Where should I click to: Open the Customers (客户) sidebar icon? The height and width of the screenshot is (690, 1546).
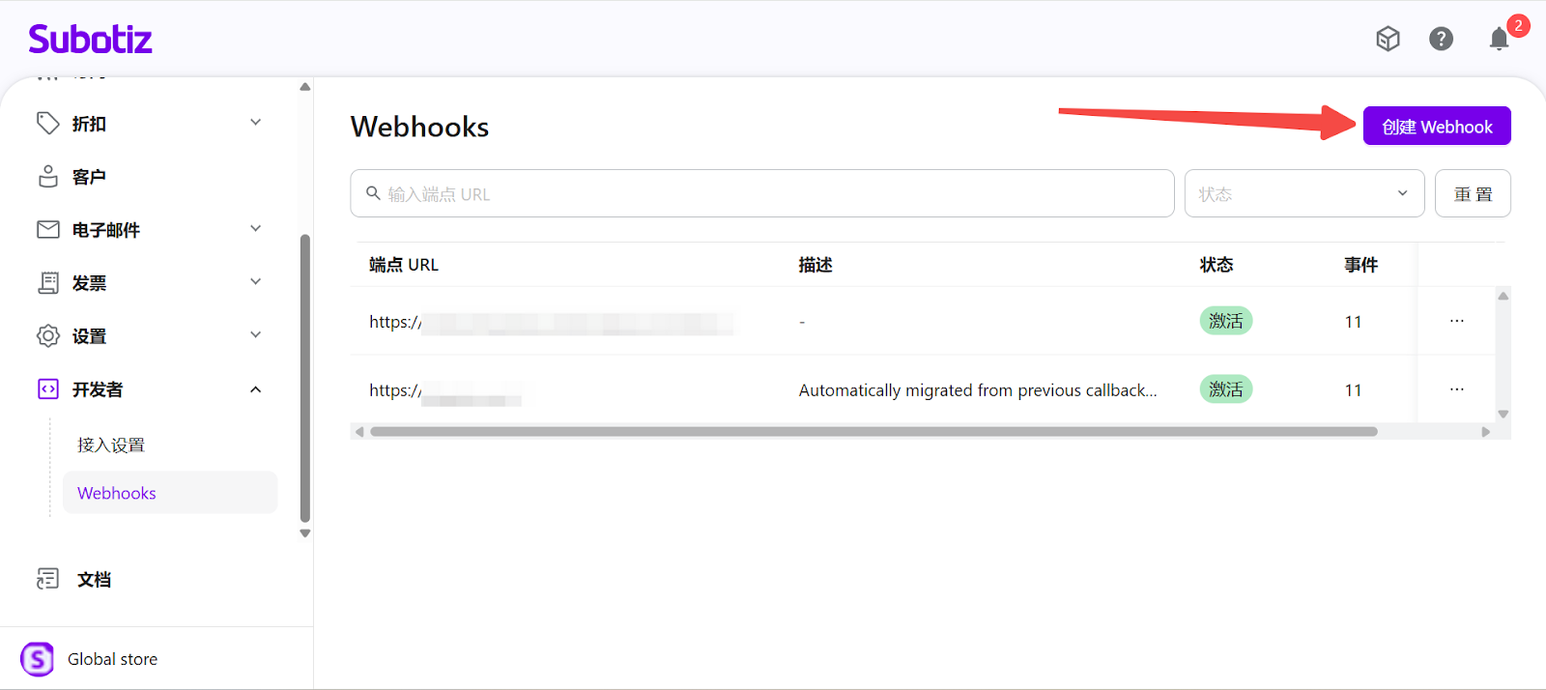click(x=48, y=177)
